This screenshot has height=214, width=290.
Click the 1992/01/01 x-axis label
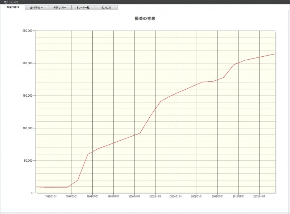coord(51,197)
